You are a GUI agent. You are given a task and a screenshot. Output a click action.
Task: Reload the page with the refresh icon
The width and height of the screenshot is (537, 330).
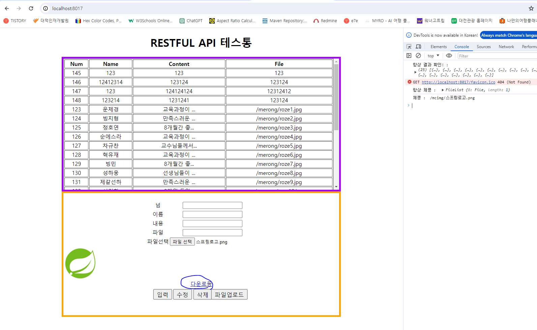pyautogui.click(x=31, y=8)
